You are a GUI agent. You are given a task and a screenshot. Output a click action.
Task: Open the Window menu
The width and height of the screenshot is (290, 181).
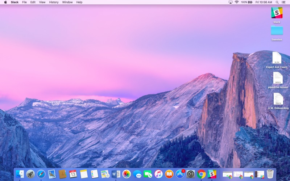pyautogui.click(x=67, y=2)
